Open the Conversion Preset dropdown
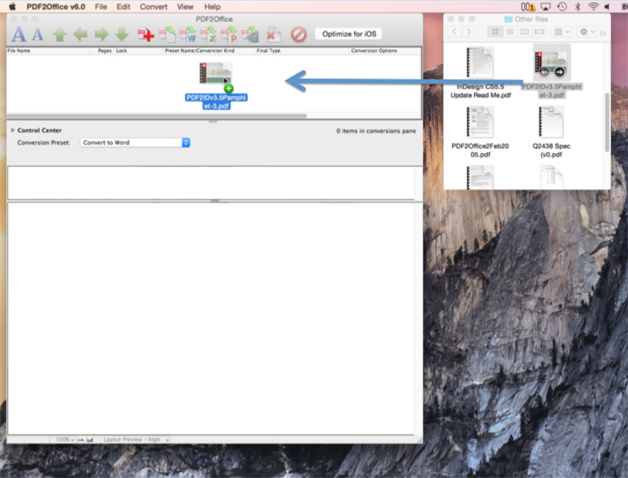The width and height of the screenshot is (628, 478). [135, 143]
